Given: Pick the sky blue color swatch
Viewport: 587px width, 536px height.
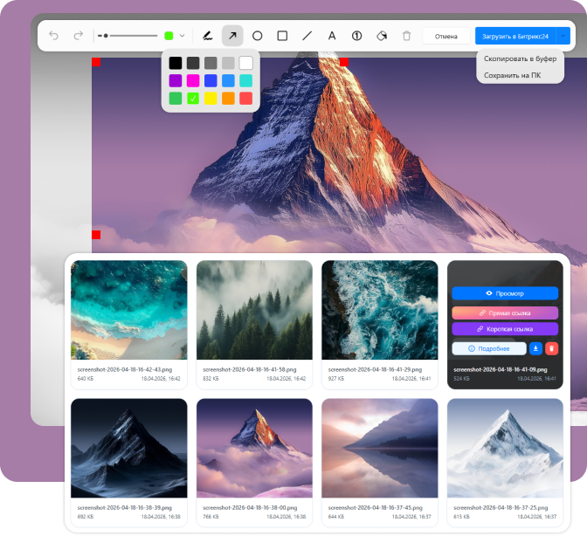Looking at the screenshot, I should click(x=228, y=80).
